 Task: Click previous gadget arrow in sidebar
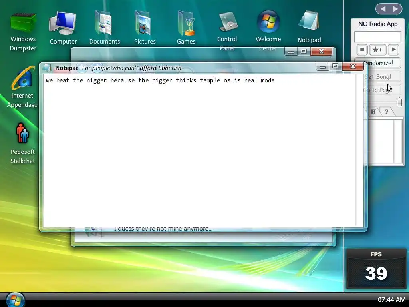pos(383,9)
